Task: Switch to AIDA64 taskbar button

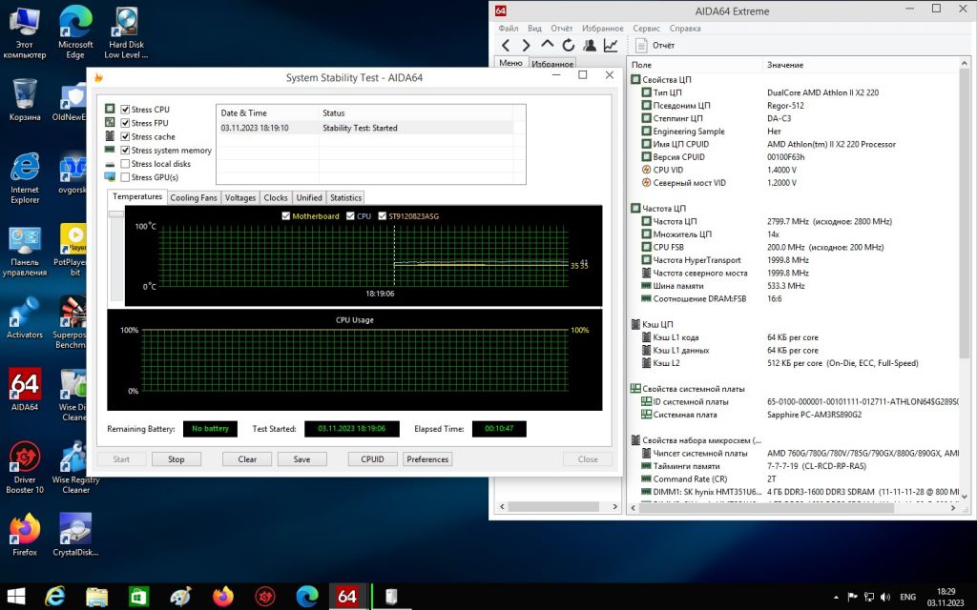Action: 347,597
